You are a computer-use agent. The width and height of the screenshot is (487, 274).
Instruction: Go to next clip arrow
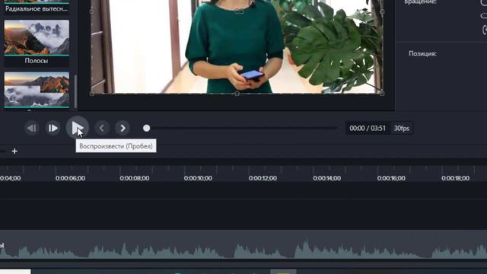point(123,128)
